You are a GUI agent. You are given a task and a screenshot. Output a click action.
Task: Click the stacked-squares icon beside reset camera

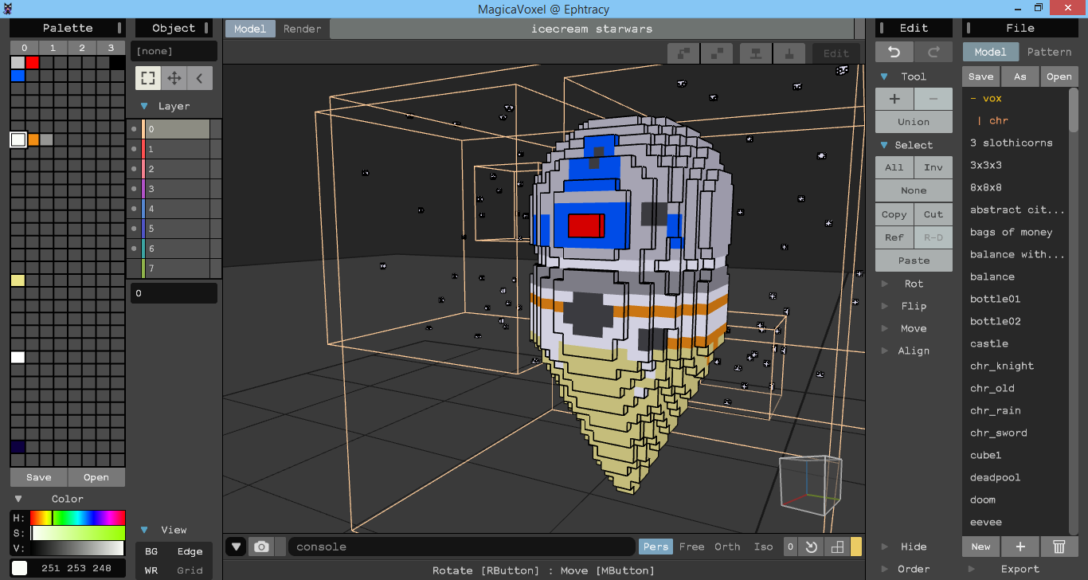[x=837, y=547]
